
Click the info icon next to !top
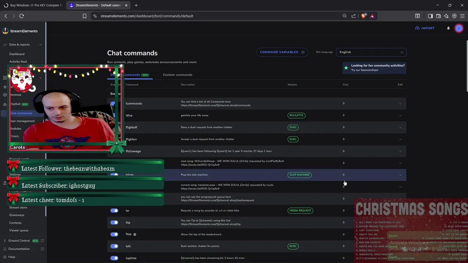coord(135,235)
